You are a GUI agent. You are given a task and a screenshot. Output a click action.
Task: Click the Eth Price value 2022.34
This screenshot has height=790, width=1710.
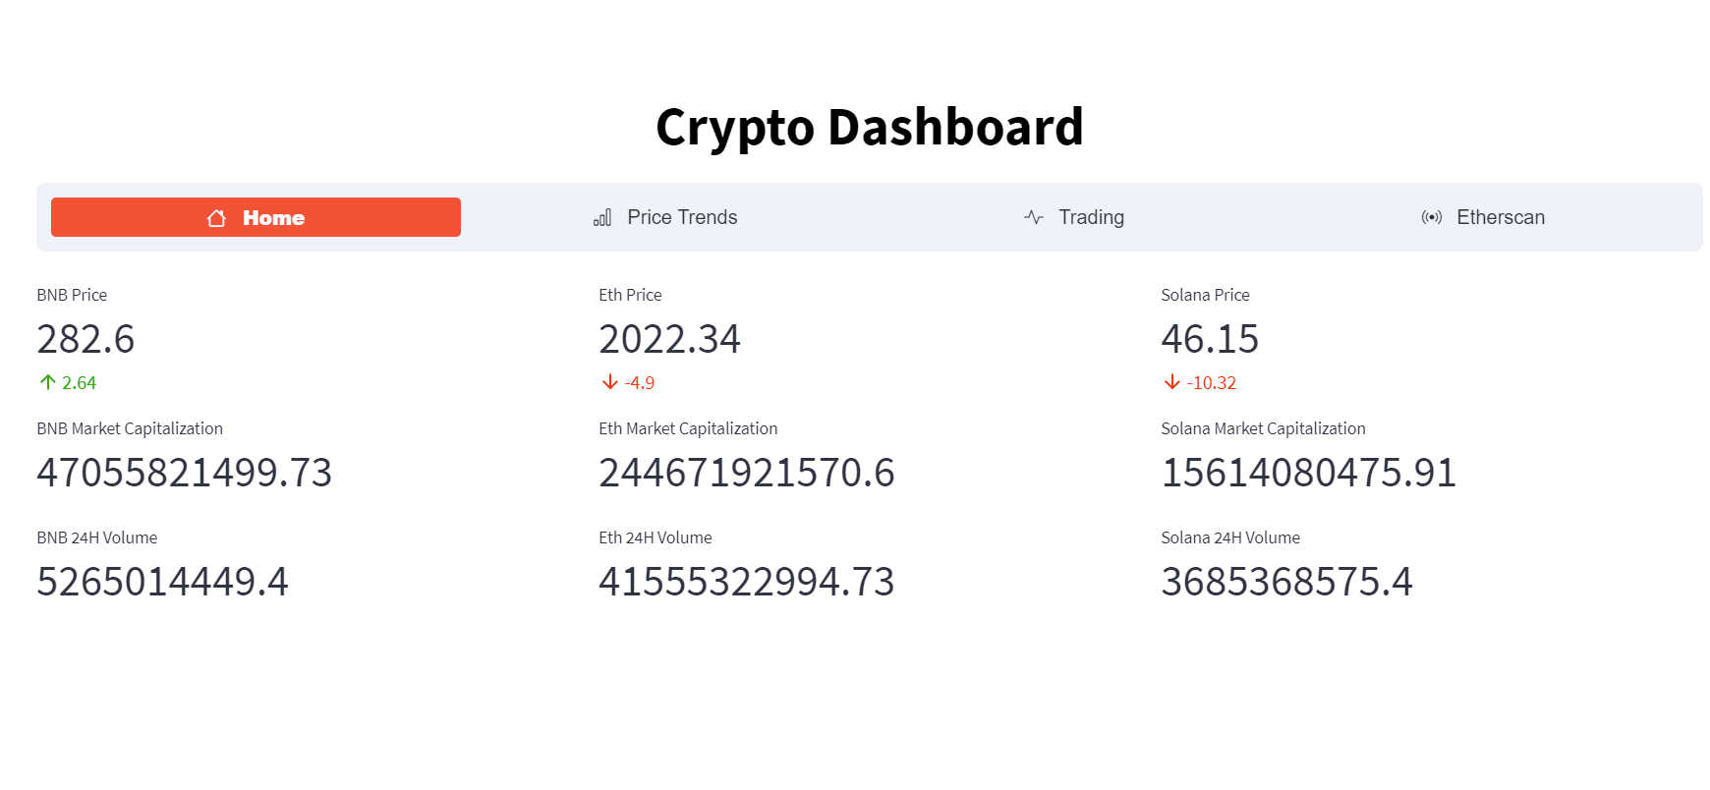coord(670,339)
